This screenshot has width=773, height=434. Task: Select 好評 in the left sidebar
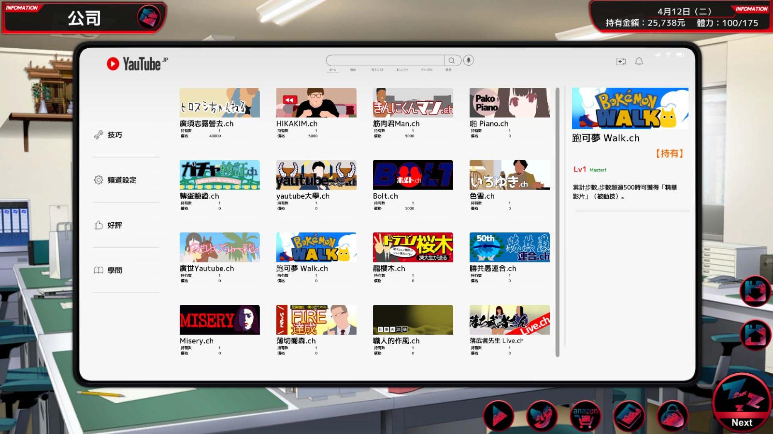pyautogui.click(x=115, y=225)
